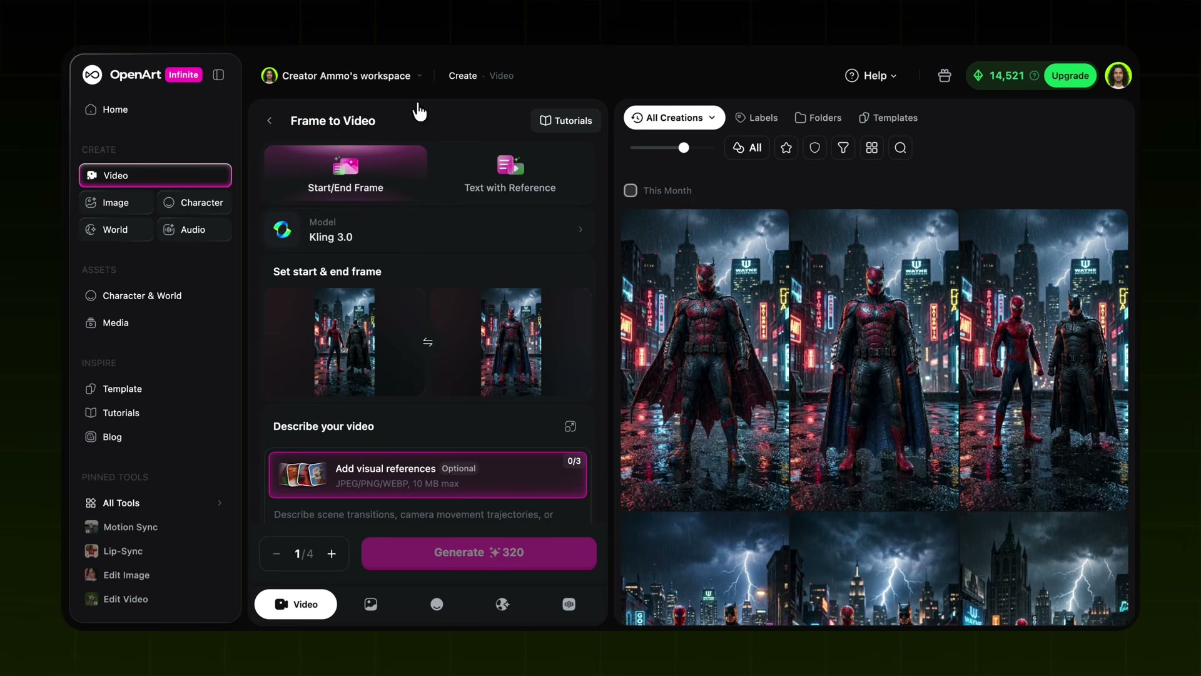Screen dimensions: 1201x676
Task: Open first creation with red caped hero
Action: 704,360
